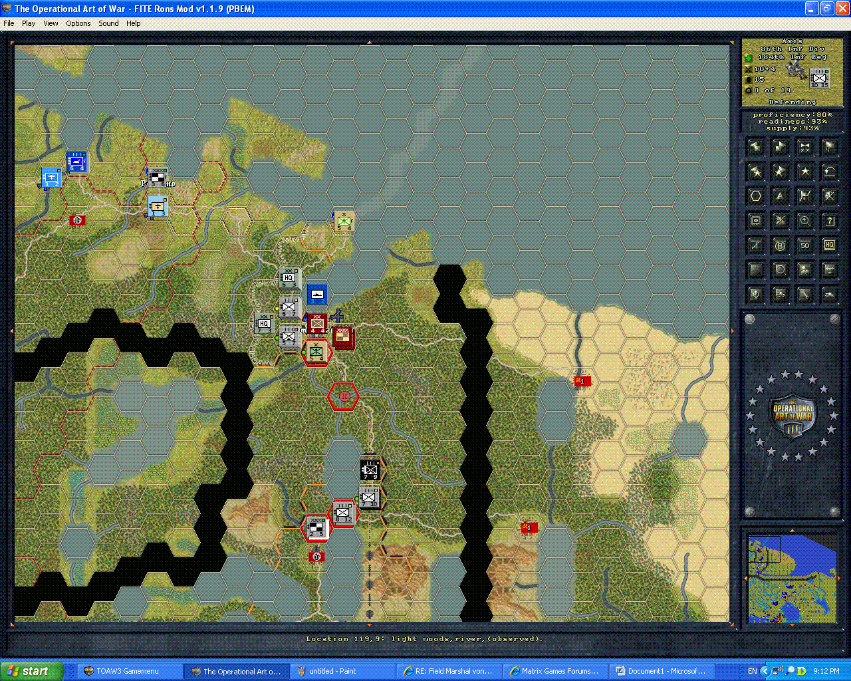Select the black unit counter marked 7-9
Viewport: 851px width, 681px height.
(370, 470)
